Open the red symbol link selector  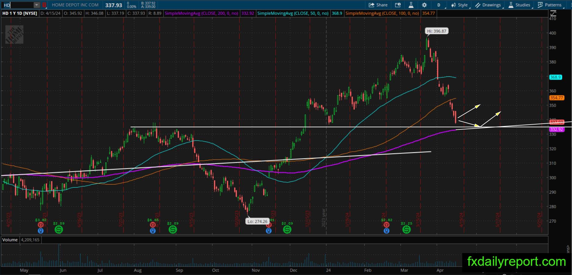point(44,5)
